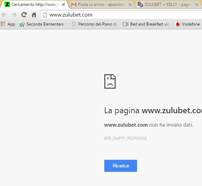
Task: Click the page info icon in the address bar
Action: (45, 15)
